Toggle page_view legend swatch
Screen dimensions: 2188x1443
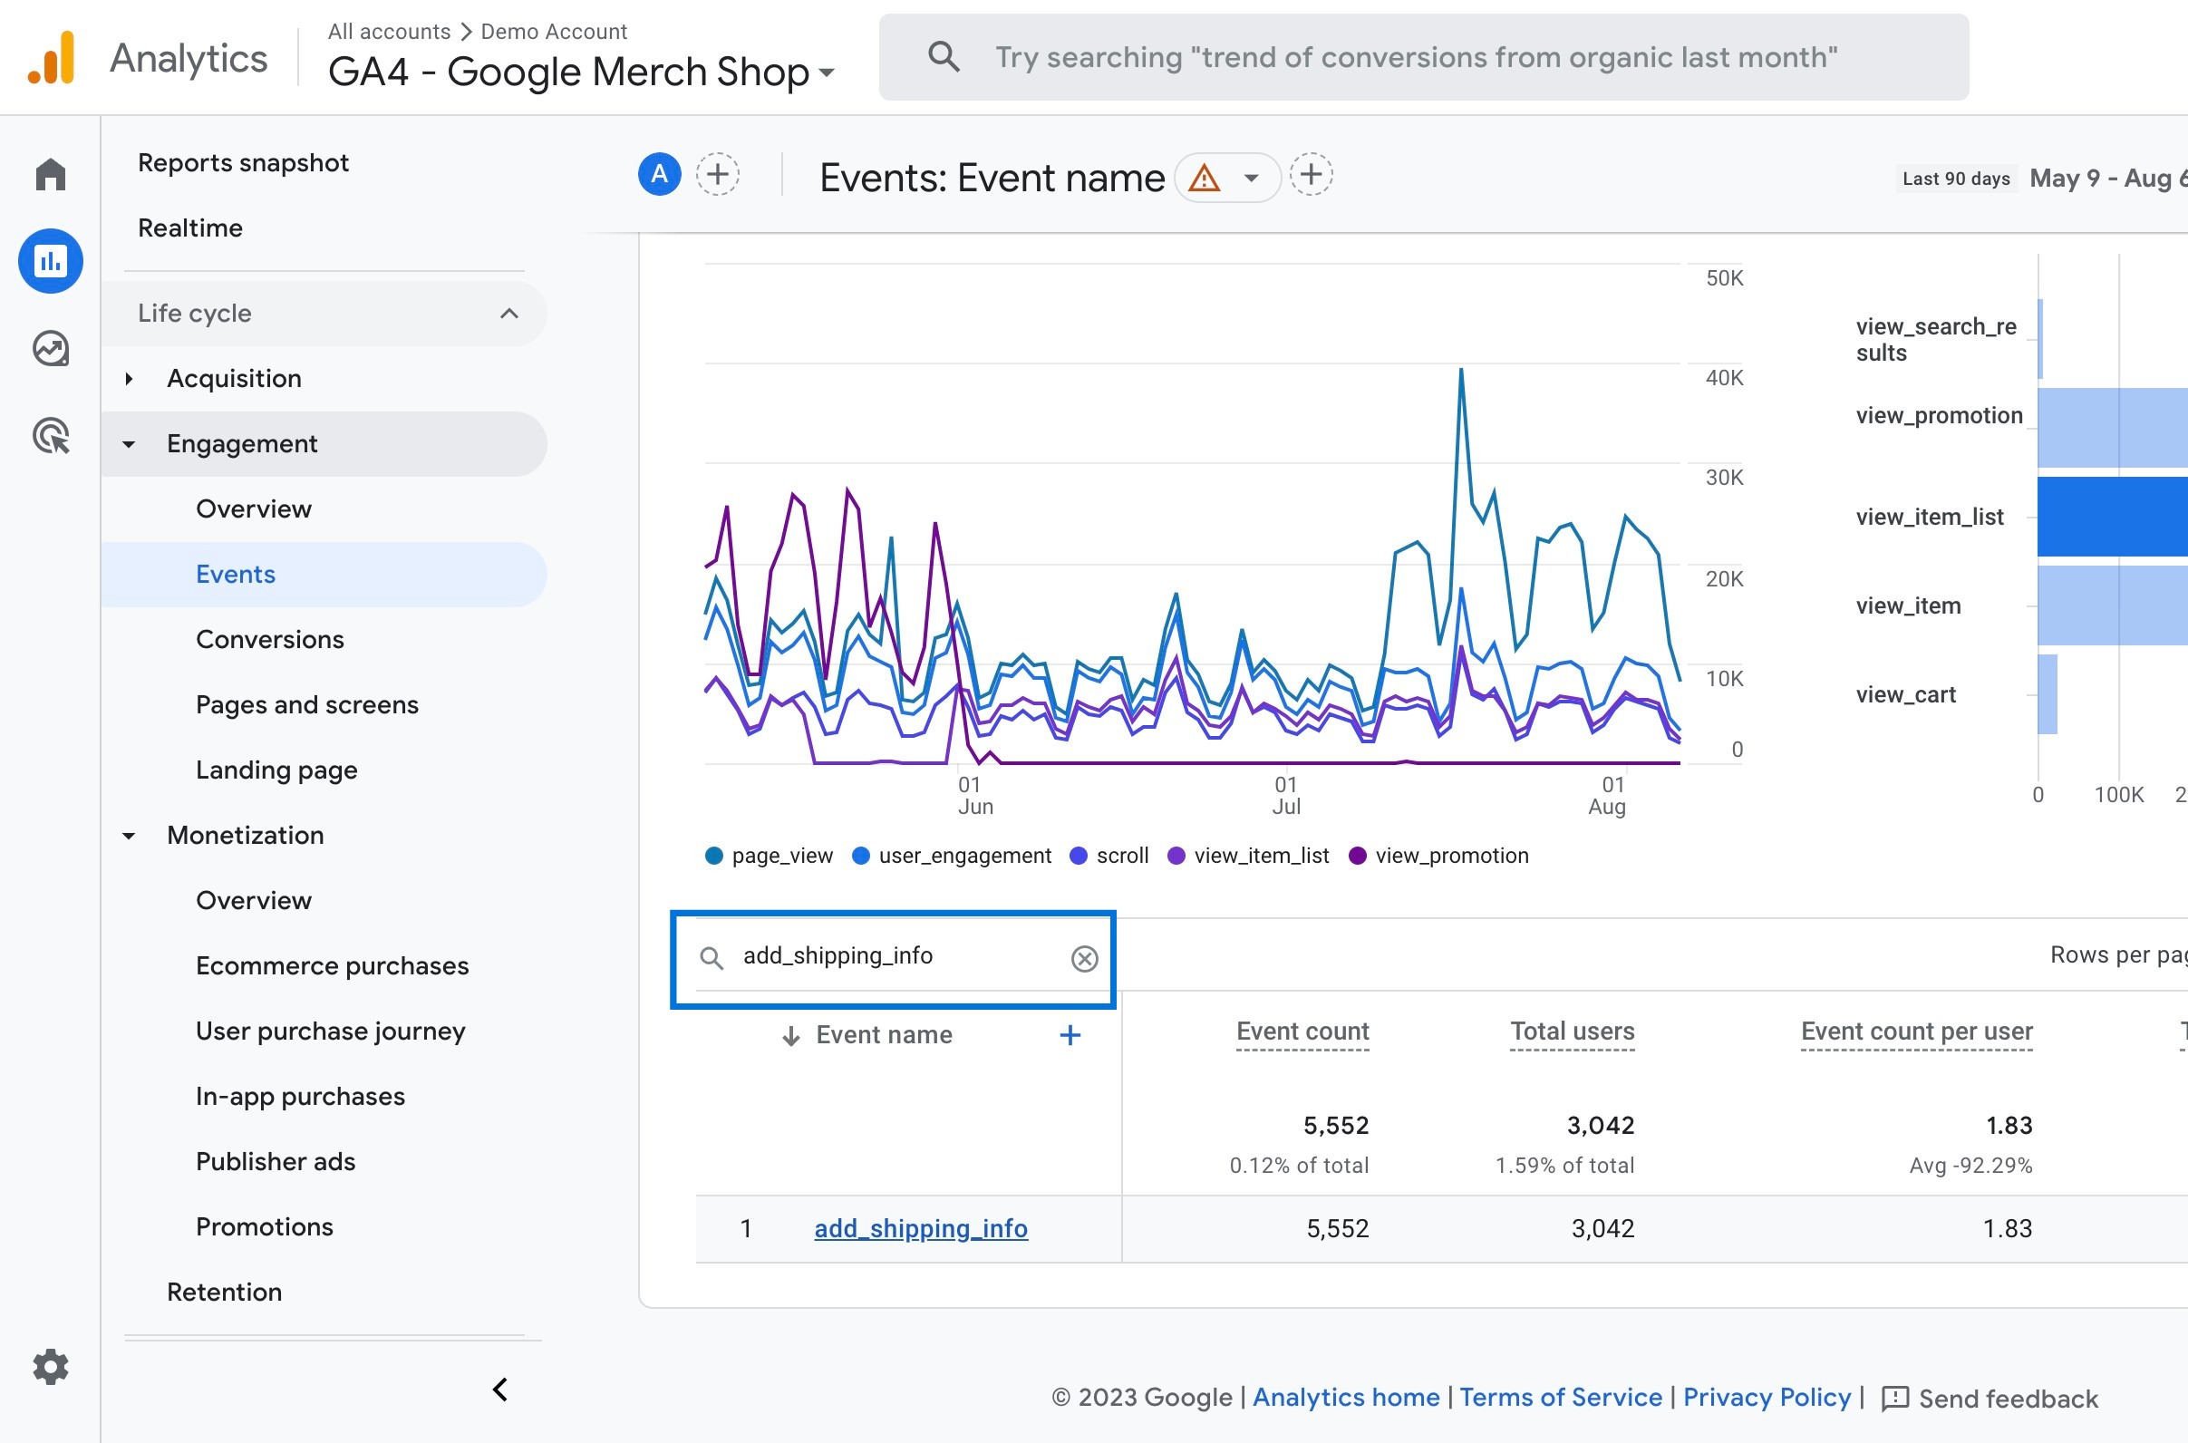[714, 856]
